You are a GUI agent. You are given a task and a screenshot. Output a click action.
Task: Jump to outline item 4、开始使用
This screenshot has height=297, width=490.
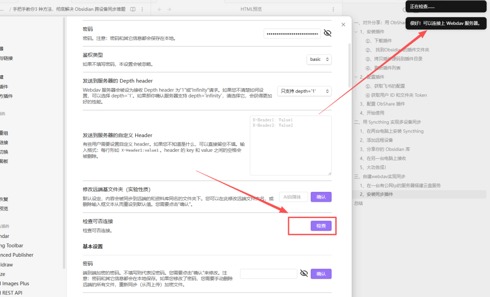[x=372, y=113]
